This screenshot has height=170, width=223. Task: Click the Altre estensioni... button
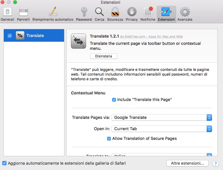(188, 163)
